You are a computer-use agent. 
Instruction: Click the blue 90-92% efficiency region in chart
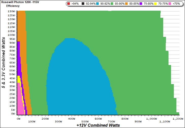tap(81, 84)
